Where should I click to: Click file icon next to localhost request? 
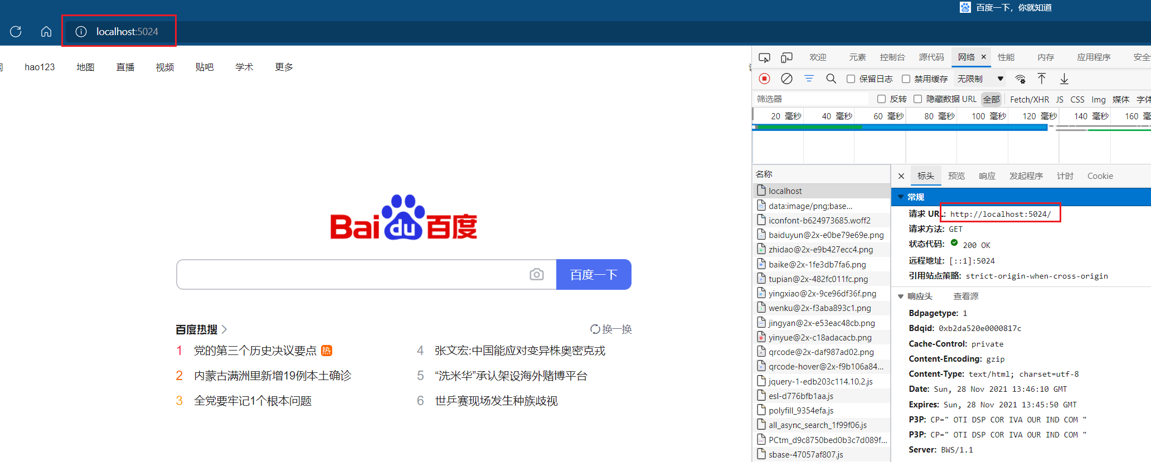761,191
